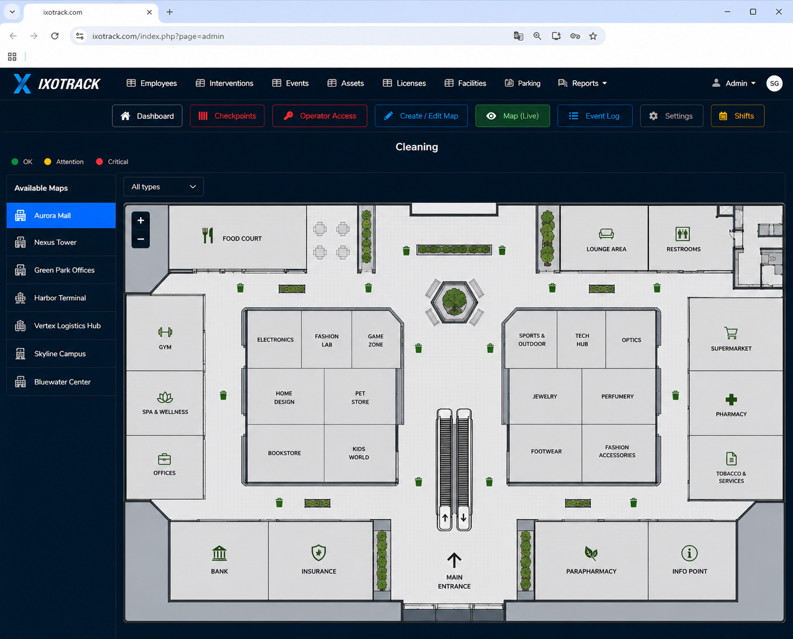Open Create / Edit Map
This screenshot has height=639, width=793.
[421, 116]
